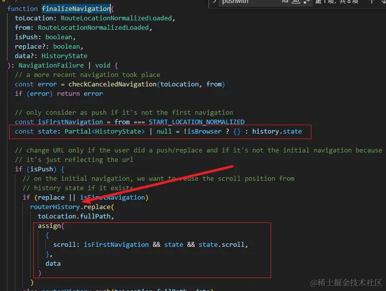The width and height of the screenshot is (386, 291).
Task: Click the 'isPush' parameter name in signature
Action: coord(26,37)
